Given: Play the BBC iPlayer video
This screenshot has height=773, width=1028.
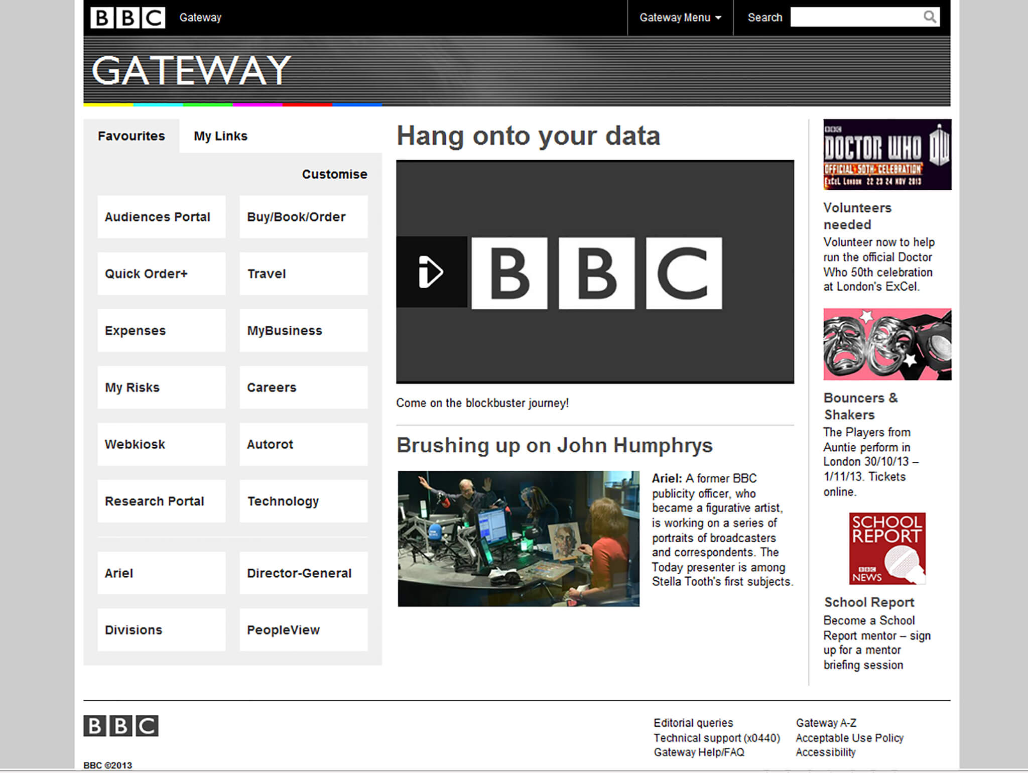Looking at the screenshot, I should (431, 272).
